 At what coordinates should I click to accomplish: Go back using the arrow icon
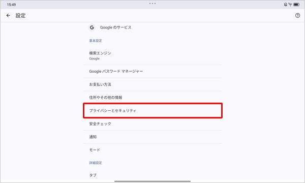(8, 15)
